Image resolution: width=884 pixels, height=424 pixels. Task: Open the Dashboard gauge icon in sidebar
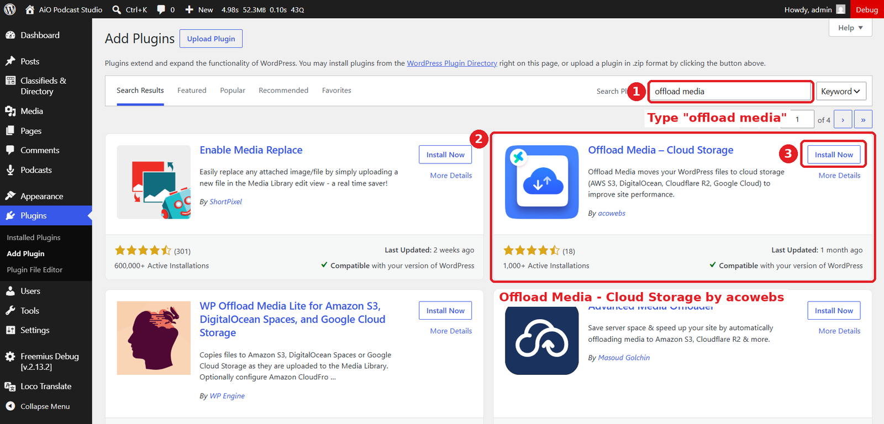pyautogui.click(x=10, y=35)
